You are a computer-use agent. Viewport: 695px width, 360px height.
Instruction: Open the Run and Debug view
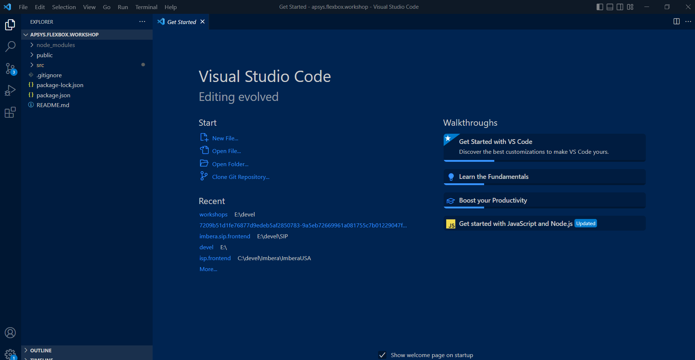(x=10, y=90)
